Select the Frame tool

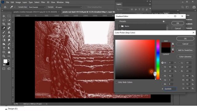[9, 24]
